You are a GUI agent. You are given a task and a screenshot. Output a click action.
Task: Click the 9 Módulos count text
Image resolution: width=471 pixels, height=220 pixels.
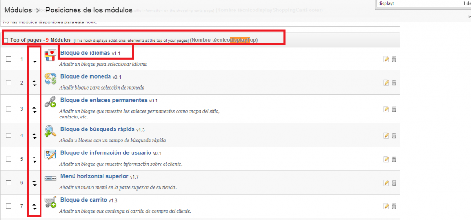coord(58,40)
